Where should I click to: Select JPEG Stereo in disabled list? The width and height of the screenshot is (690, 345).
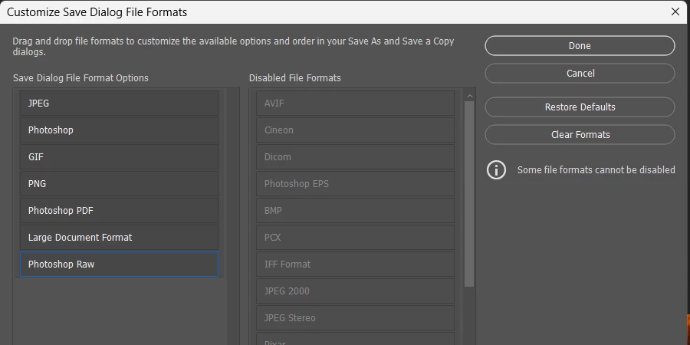[355, 317]
